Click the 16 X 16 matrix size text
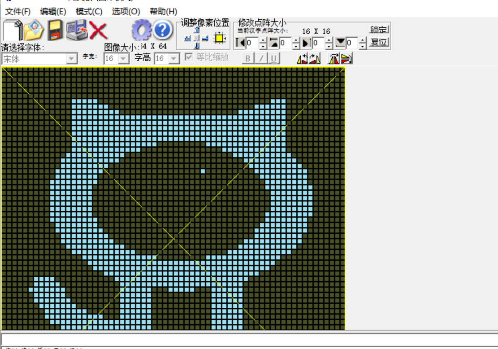498x349 pixels. (x=316, y=31)
